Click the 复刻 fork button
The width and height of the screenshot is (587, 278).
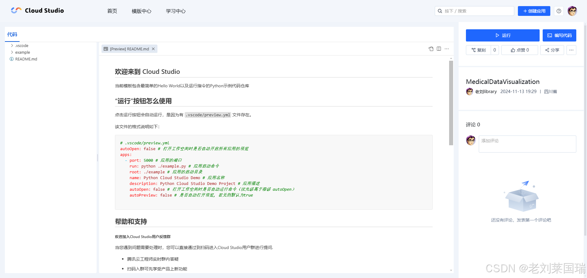click(x=478, y=50)
